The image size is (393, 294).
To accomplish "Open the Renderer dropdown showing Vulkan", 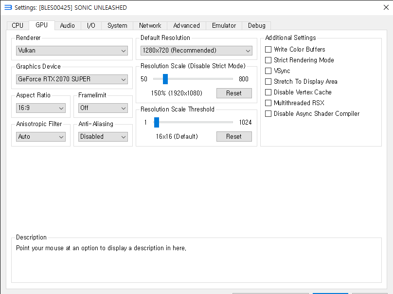I will click(x=72, y=51).
